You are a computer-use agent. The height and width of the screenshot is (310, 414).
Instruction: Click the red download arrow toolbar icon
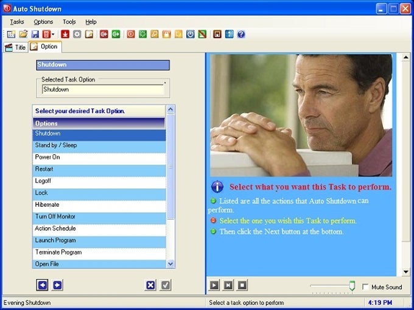65,34
